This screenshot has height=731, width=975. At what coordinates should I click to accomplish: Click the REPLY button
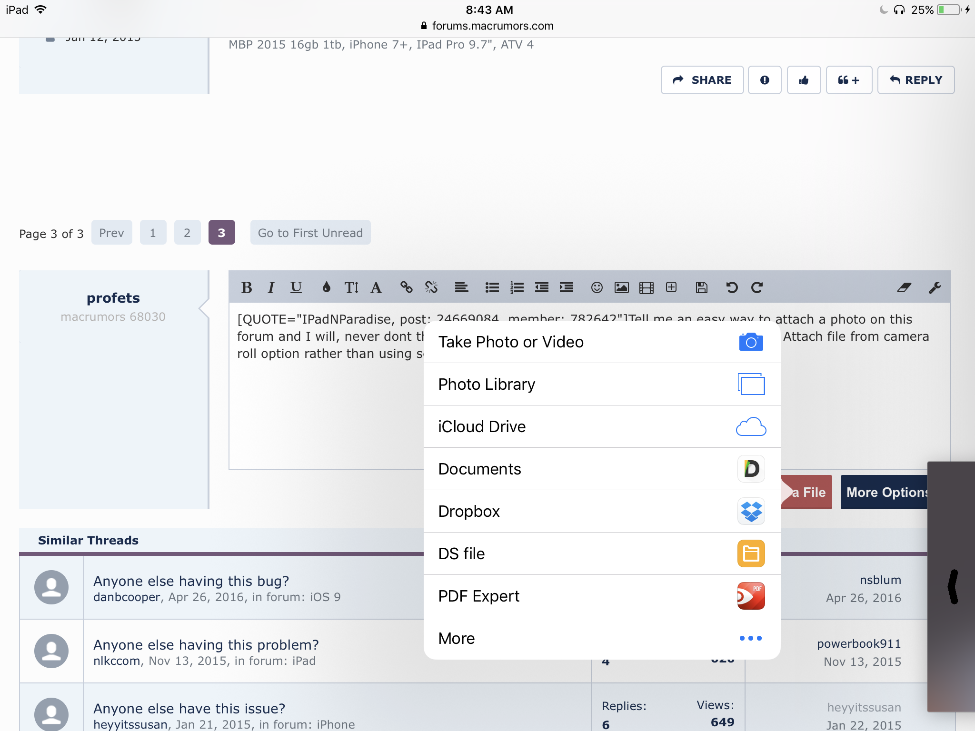tap(915, 80)
